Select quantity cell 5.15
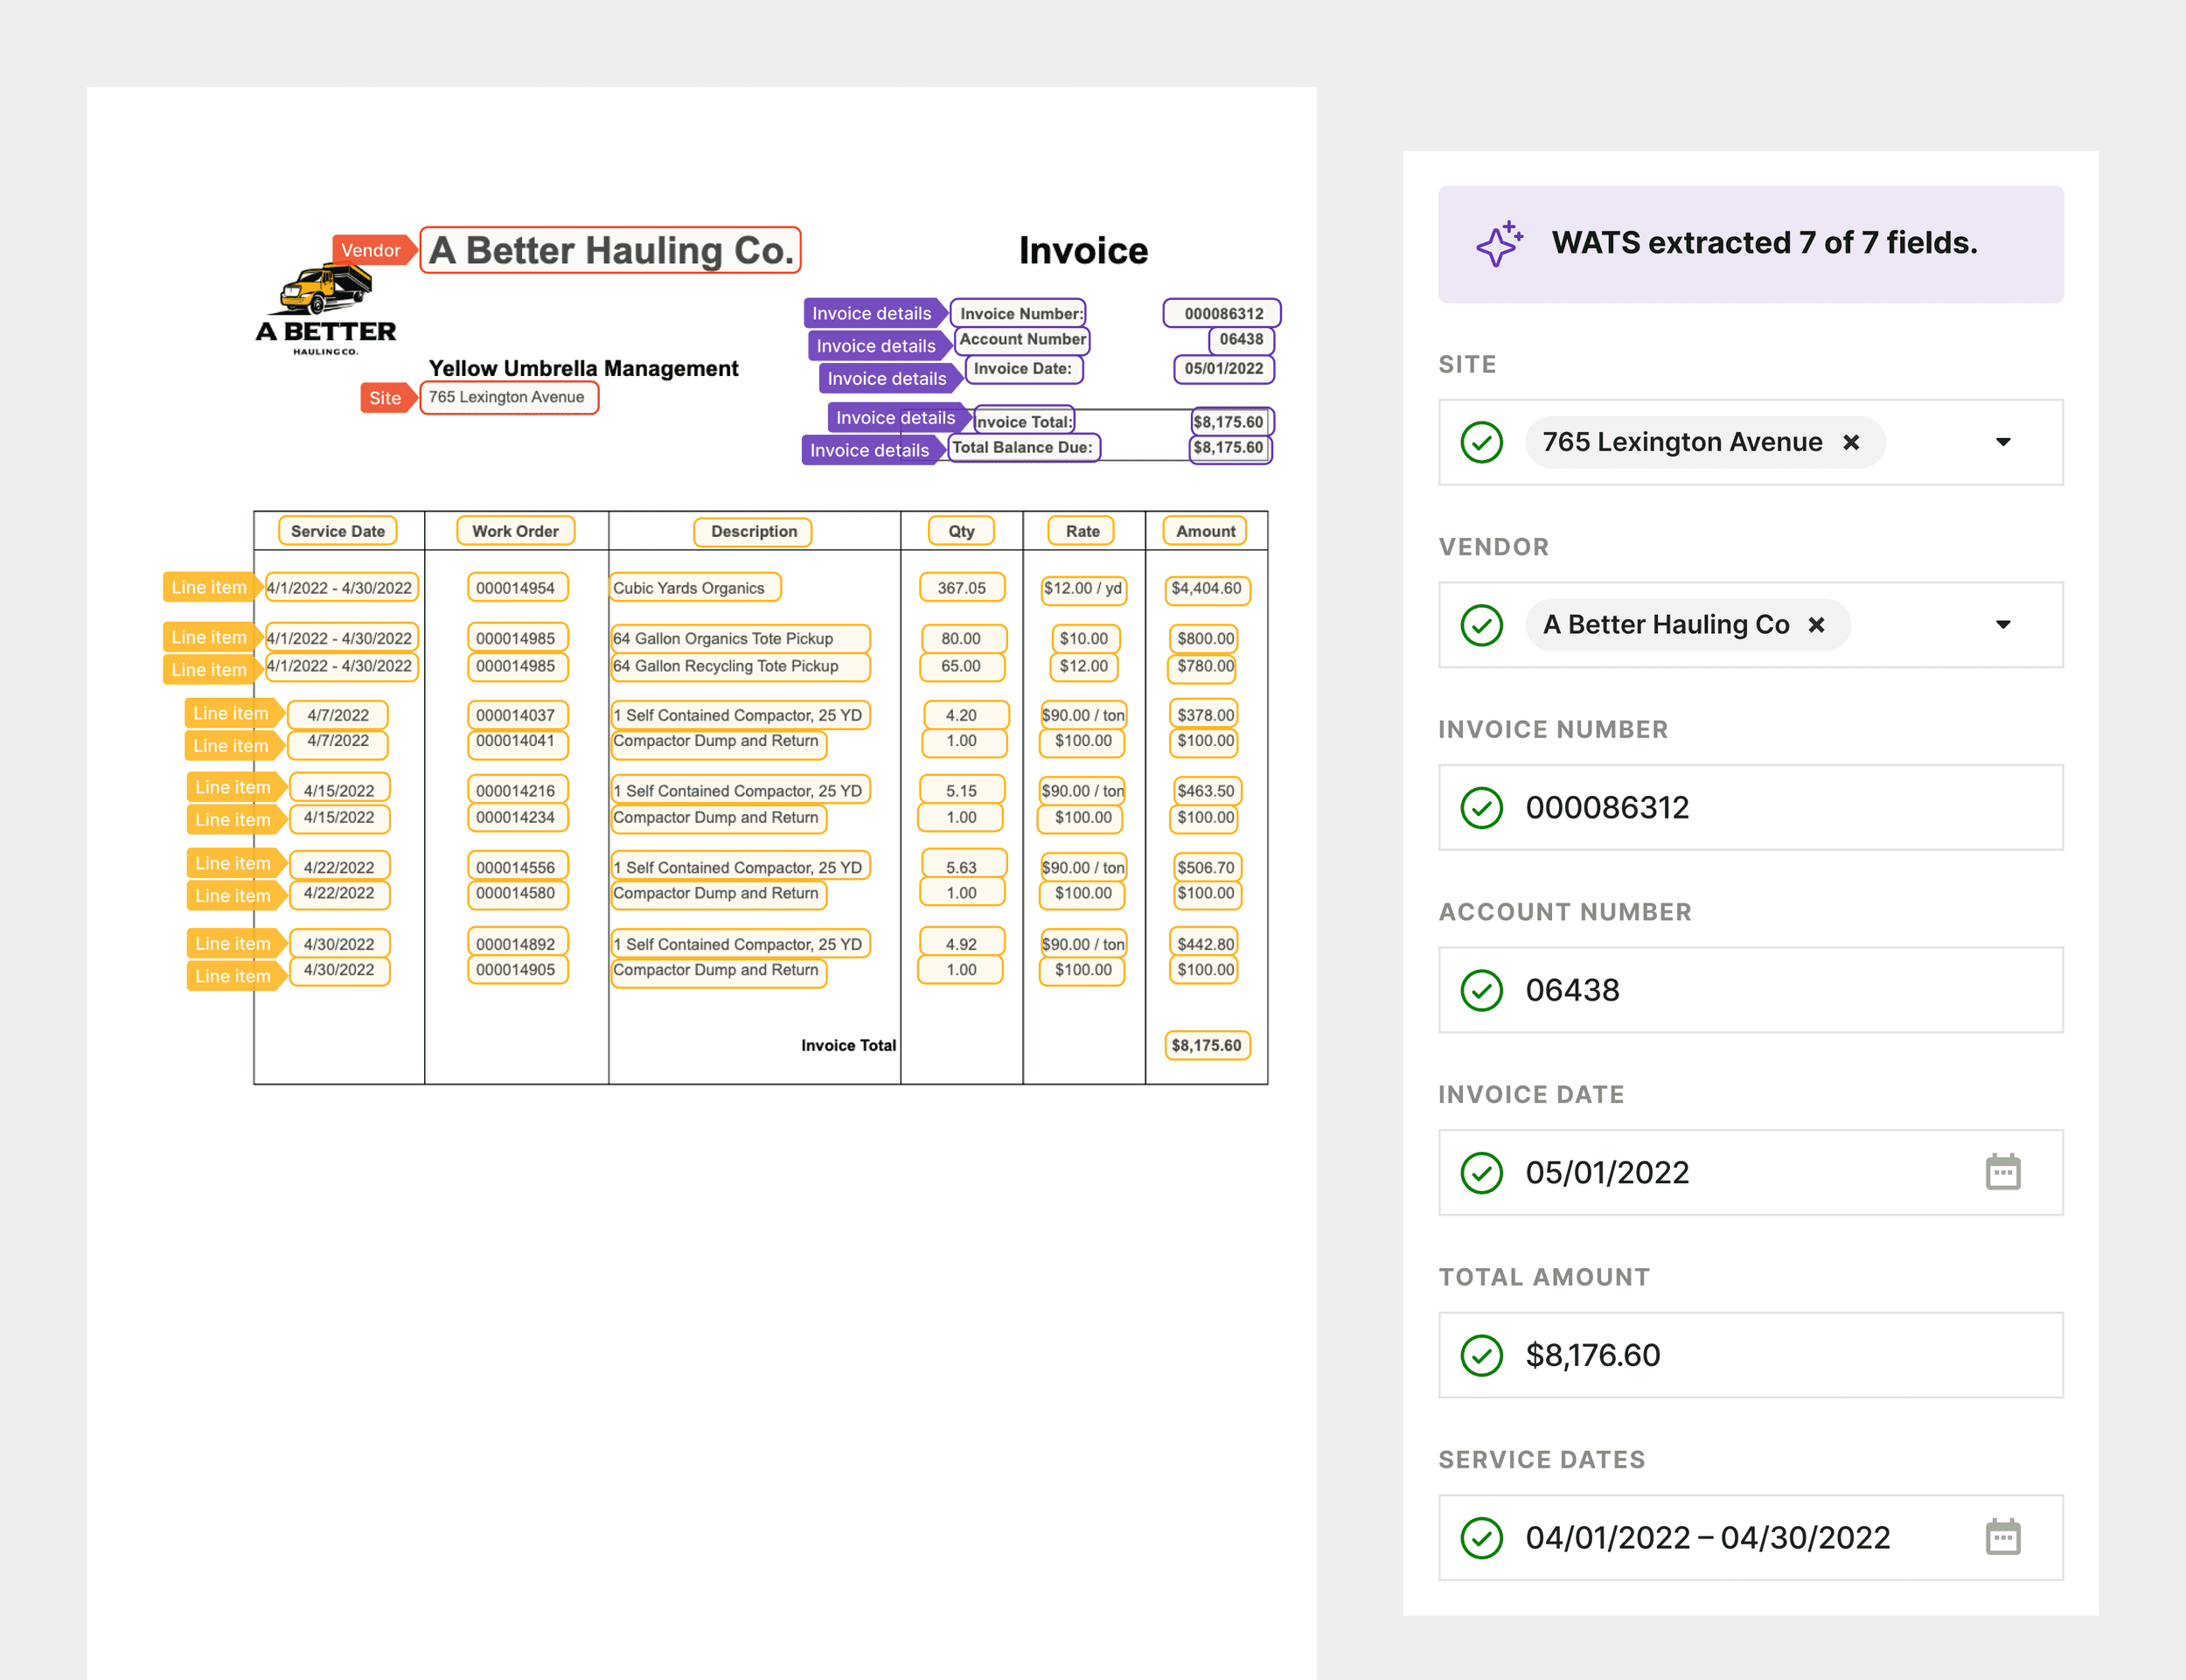 click(x=963, y=790)
